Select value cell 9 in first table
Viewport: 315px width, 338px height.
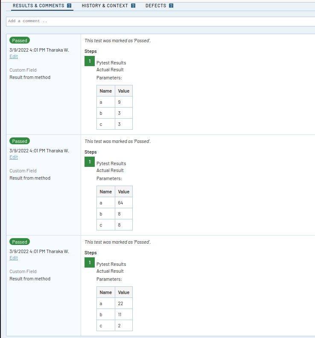123,102
